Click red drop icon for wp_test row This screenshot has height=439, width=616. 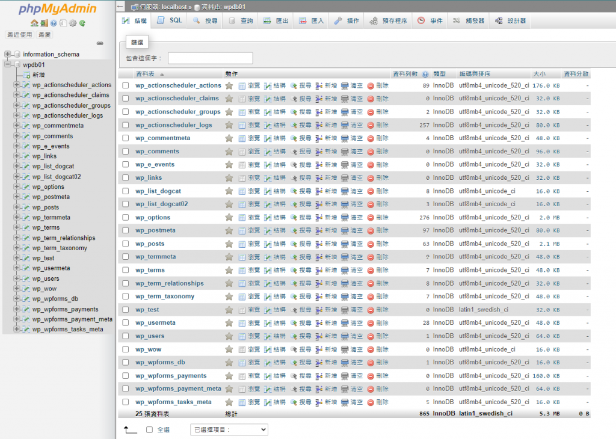point(371,310)
